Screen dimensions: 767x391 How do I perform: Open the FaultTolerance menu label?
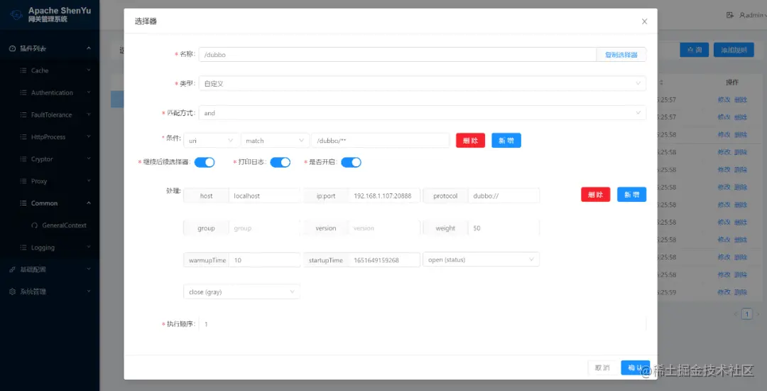[51, 115]
